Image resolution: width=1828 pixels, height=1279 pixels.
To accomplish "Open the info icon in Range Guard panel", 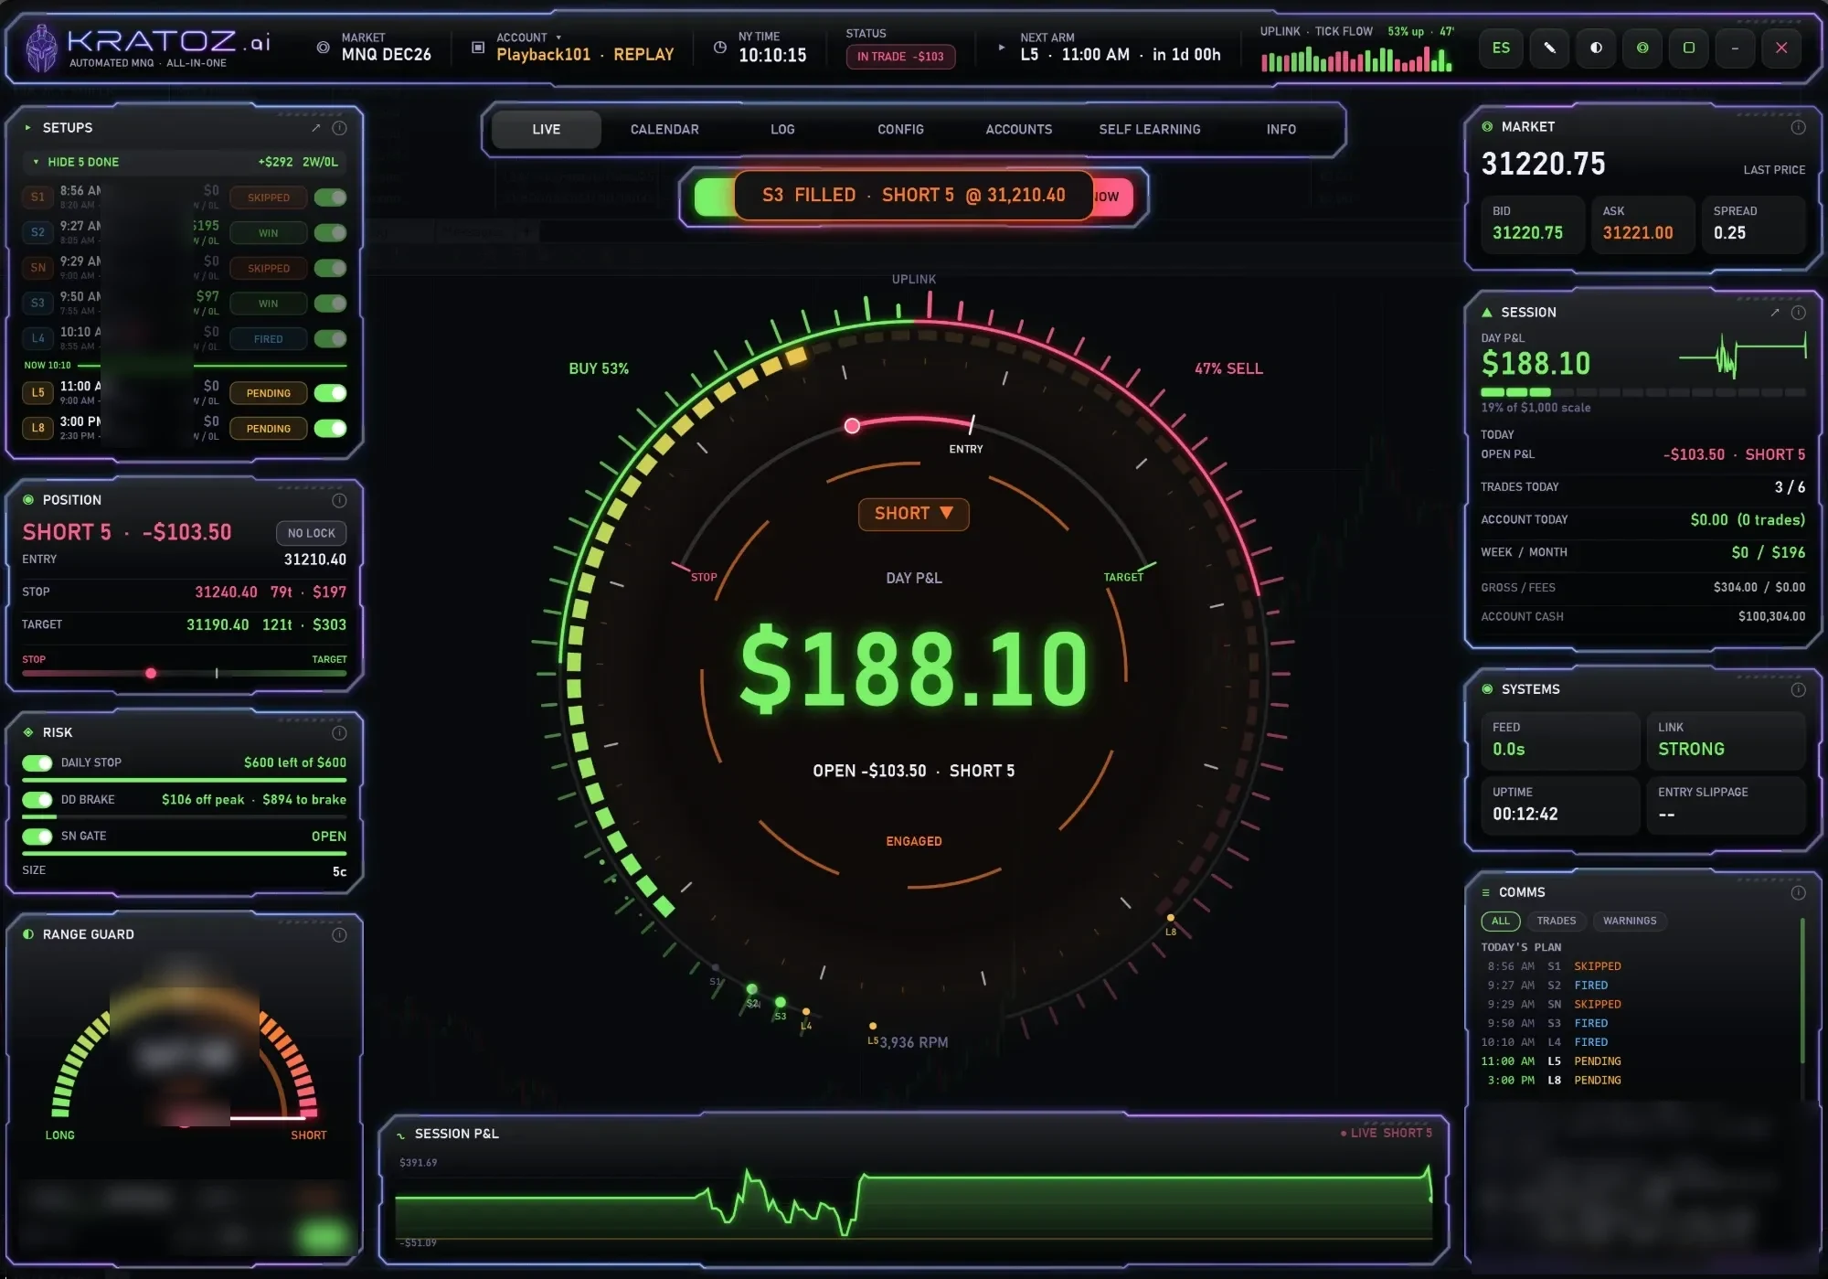I will tap(339, 934).
